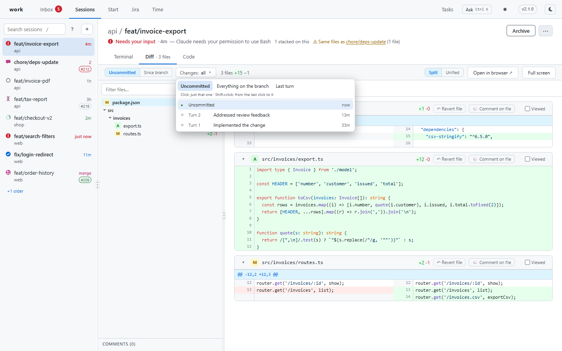The width and height of the screenshot is (562, 351).
Task: Open pull request badge #212
Action: coord(85,69)
